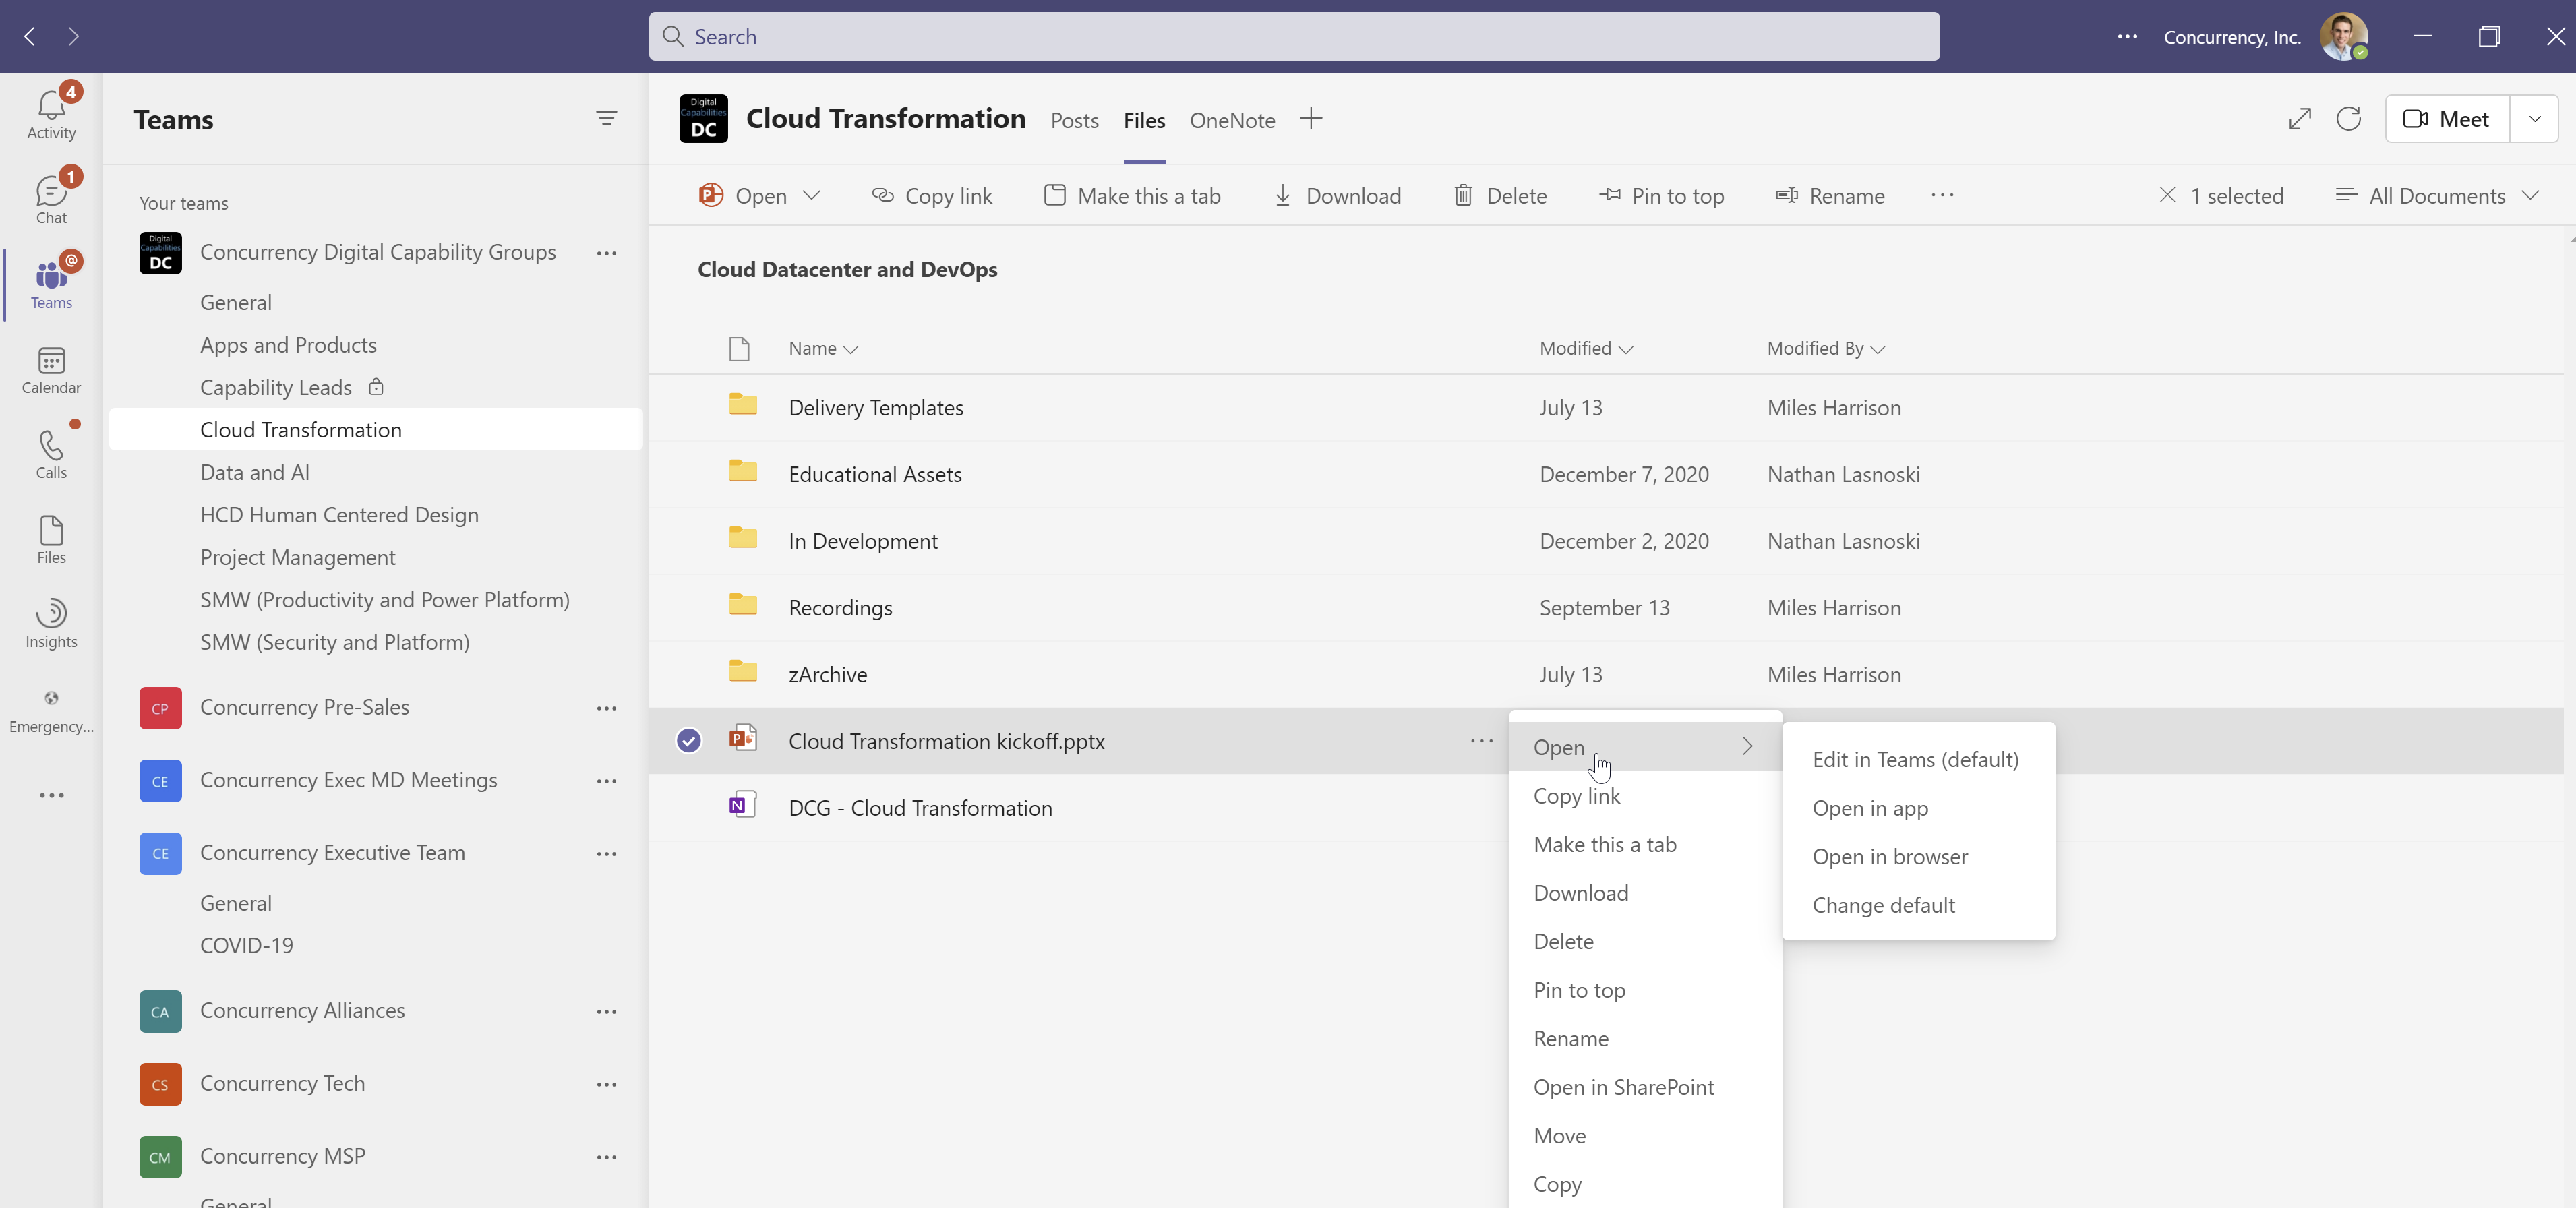Refresh the tab with reload icon
The image size is (2576, 1208).
pyautogui.click(x=2348, y=119)
